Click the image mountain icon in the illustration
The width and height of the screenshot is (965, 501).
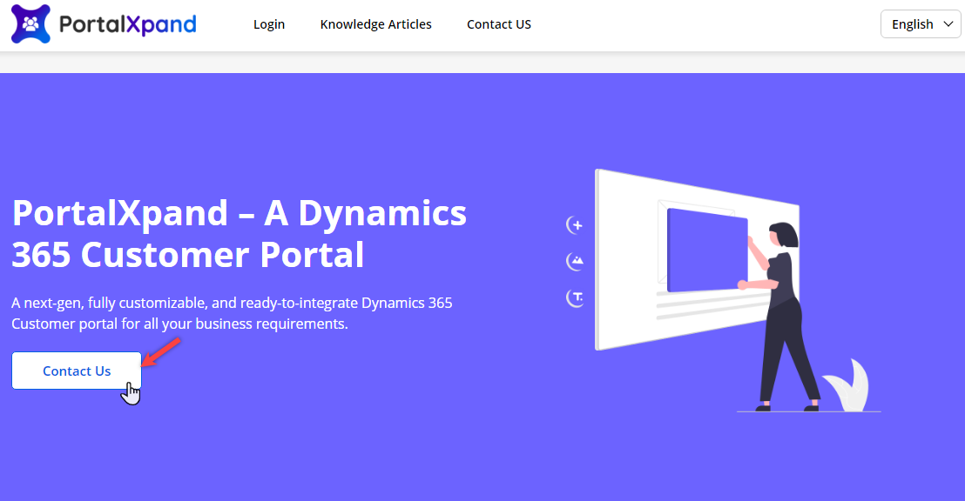click(x=575, y=261)
